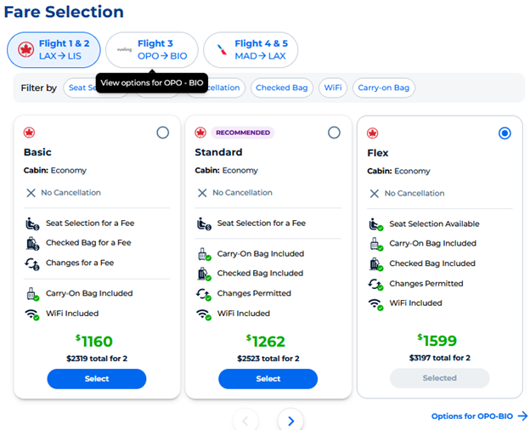Apply the partially hidden Seat Selection filter

[80, 88]
